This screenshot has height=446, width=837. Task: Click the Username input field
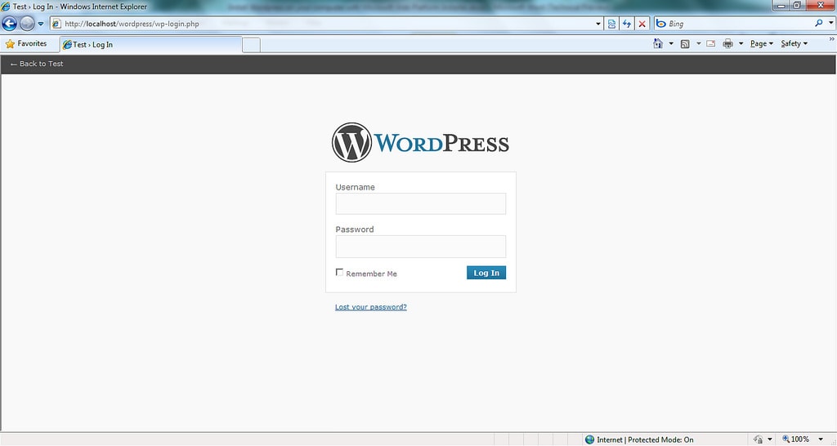(x=421, y=203)
